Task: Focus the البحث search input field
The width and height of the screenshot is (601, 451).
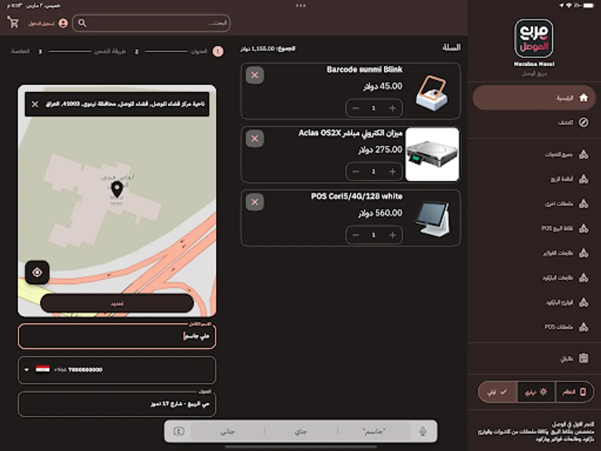Action: [151, 23]
